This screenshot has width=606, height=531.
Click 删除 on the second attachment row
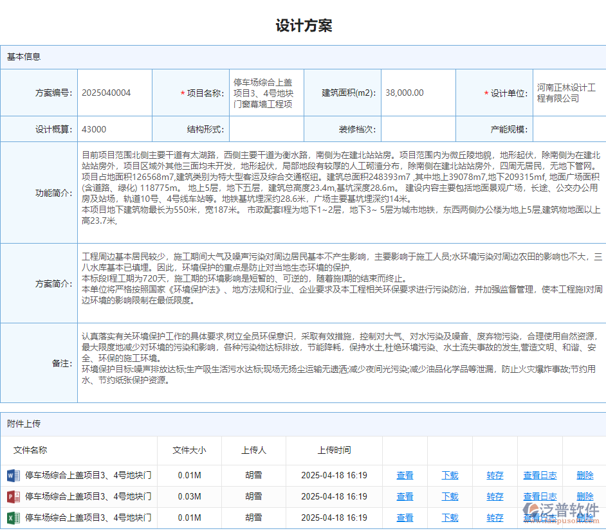[x=585, y=497]
